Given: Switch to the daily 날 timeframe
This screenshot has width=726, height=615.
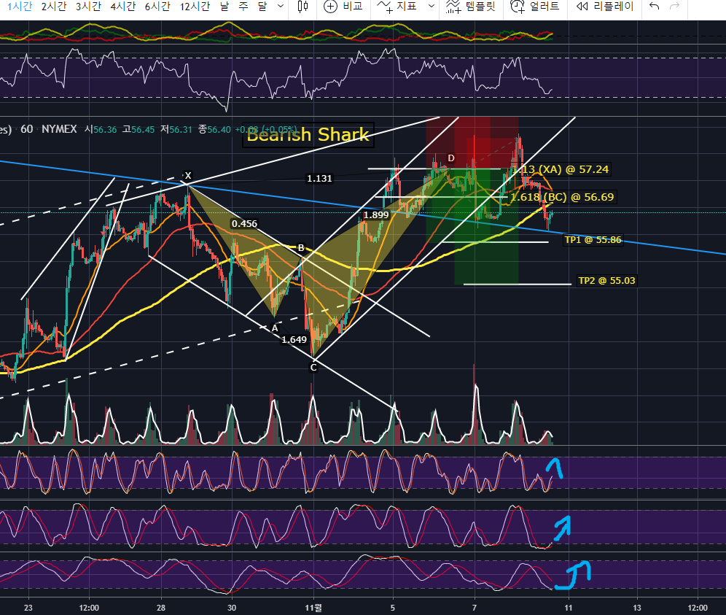Looking at the screenshot, I should (x=225, y=7).
